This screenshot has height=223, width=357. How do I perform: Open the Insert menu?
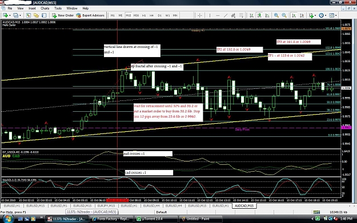click(x=32, y=9)
